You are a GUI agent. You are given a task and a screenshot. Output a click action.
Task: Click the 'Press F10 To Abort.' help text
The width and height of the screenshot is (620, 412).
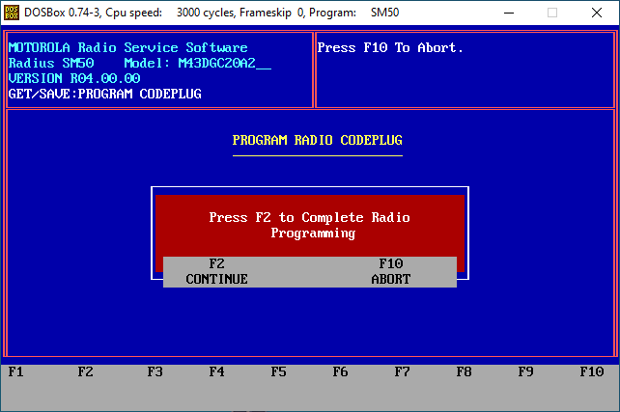click(390, 48)
